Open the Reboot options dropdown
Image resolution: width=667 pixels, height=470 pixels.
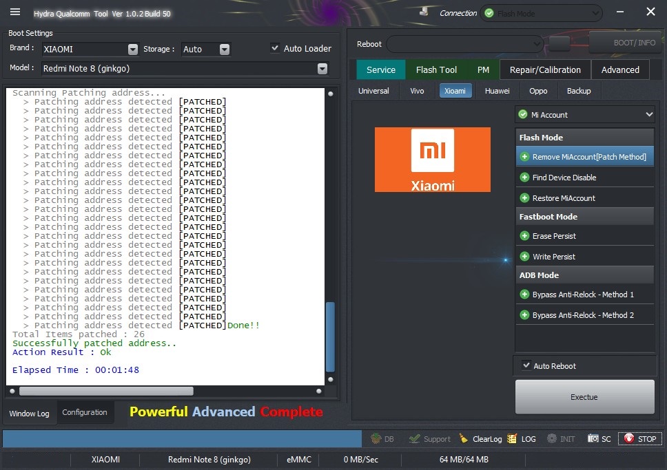(465, 44)
